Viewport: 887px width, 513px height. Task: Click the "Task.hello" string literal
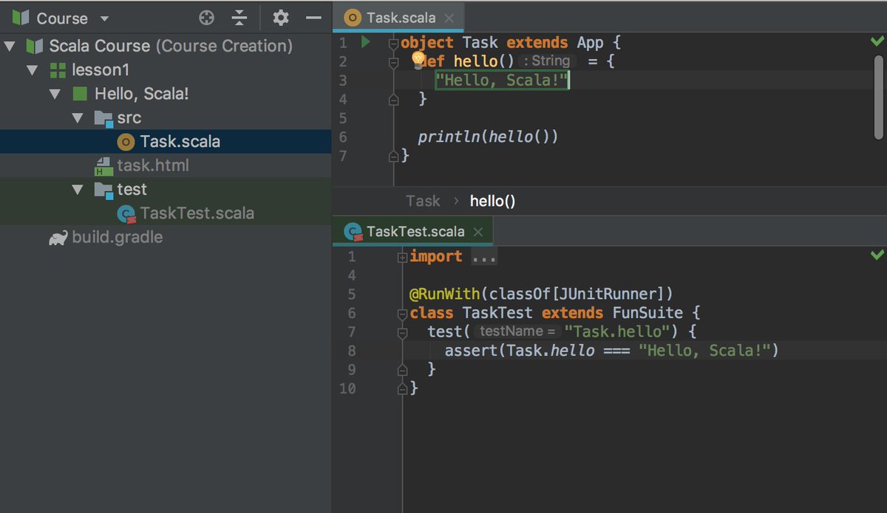[x=616, y=331]
